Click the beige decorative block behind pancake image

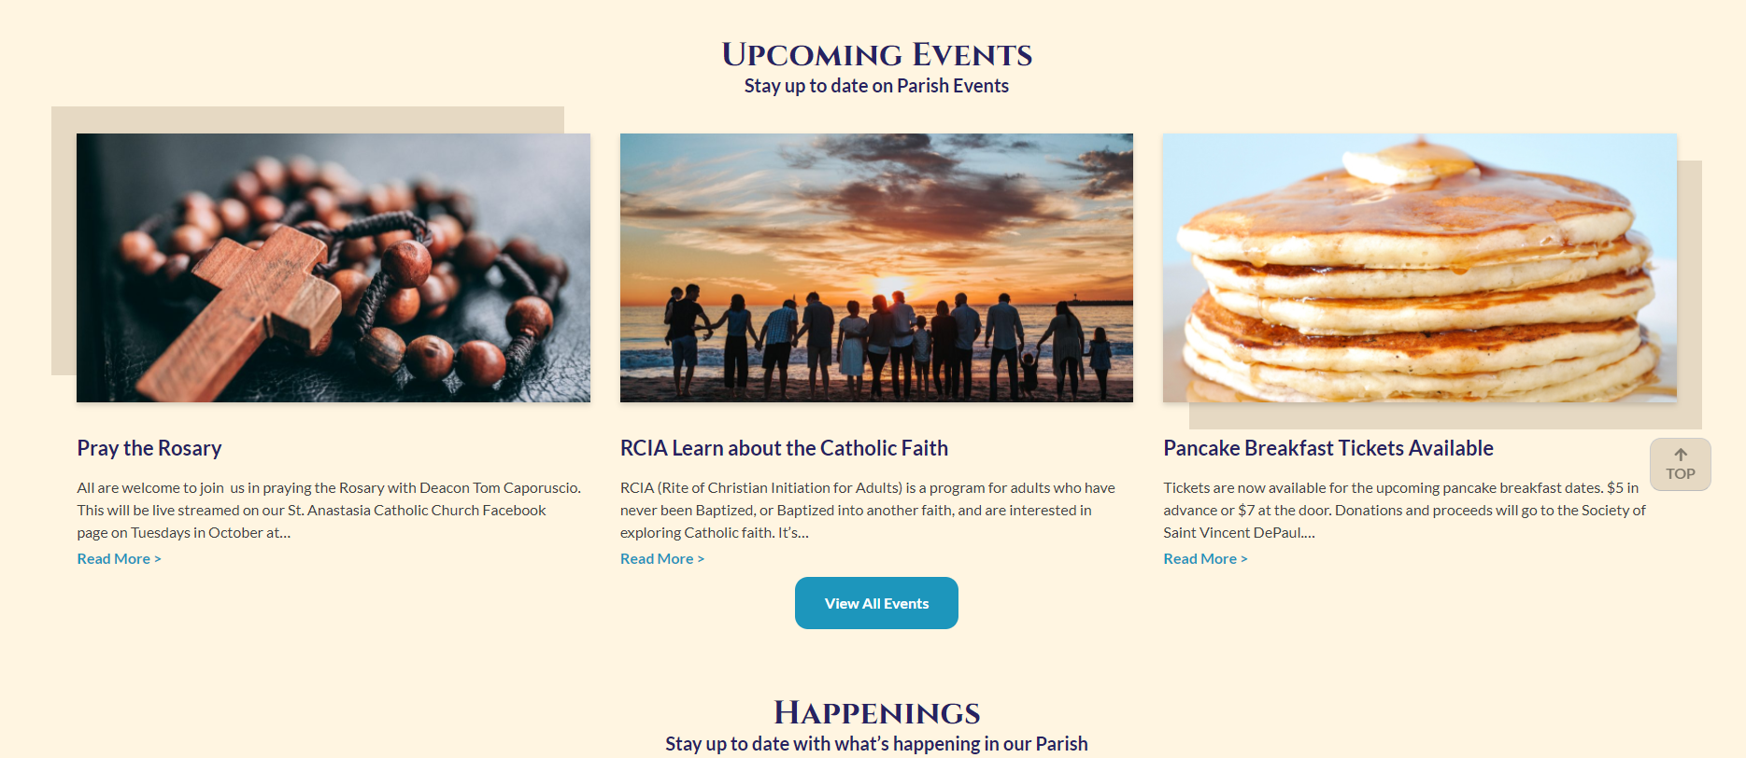point(1690,299)
